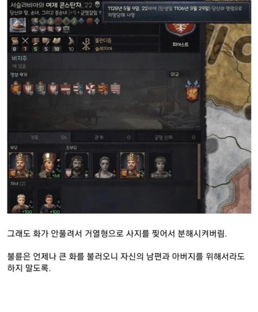This screenshot has width=258, height=312.
Task: Select mother portrait with +68 opinion
Action: click(x=49, y=165)
